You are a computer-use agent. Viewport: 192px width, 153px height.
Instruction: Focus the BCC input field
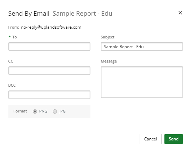[x=49, y=95]
